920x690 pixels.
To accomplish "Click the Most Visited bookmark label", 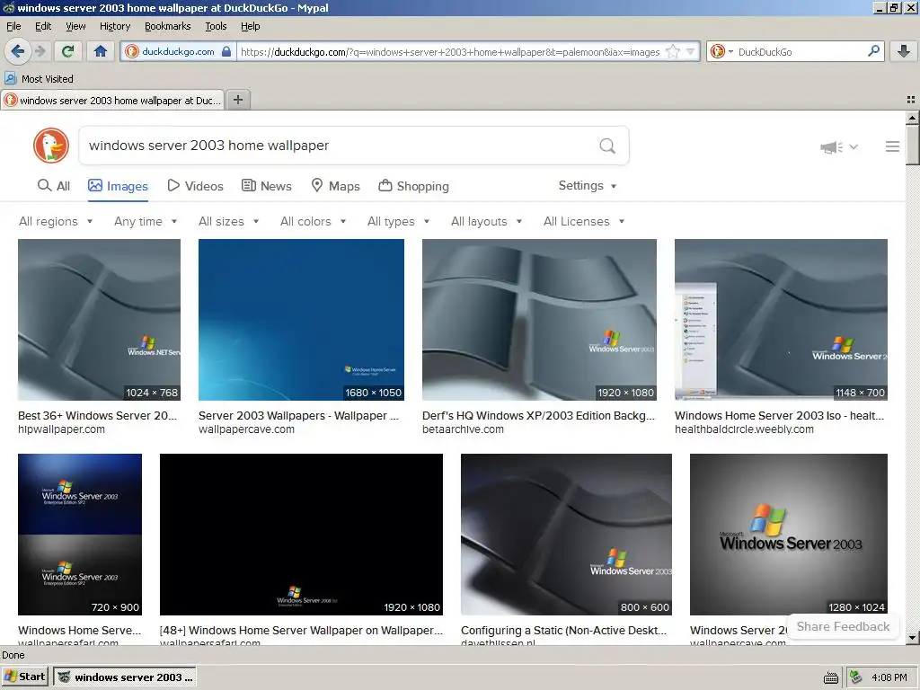I will tap(48, 79).
